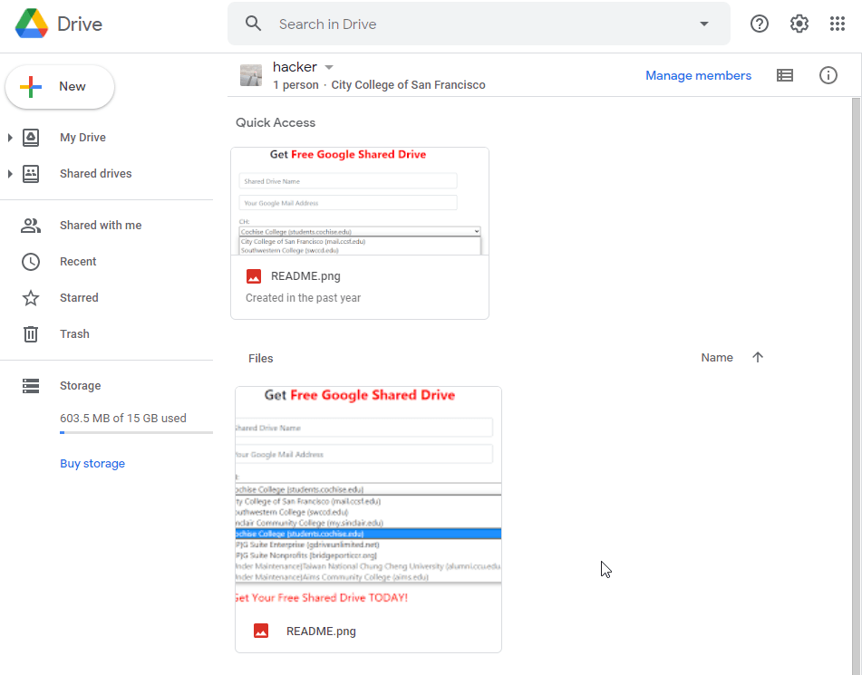862x675 pixels.
Task: Select README.png name in Files grid
Action: pyautogui.click(x=321, y=631)
